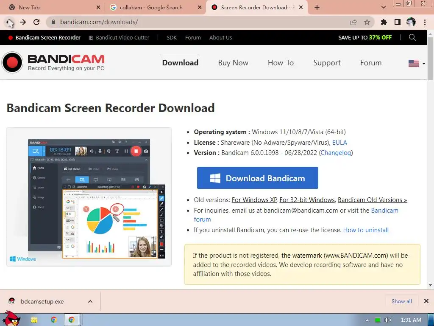Open a new tab with plus button
The width and height of the screenshot is (434, 326).
pyautogui.click(x=317, y=8)
